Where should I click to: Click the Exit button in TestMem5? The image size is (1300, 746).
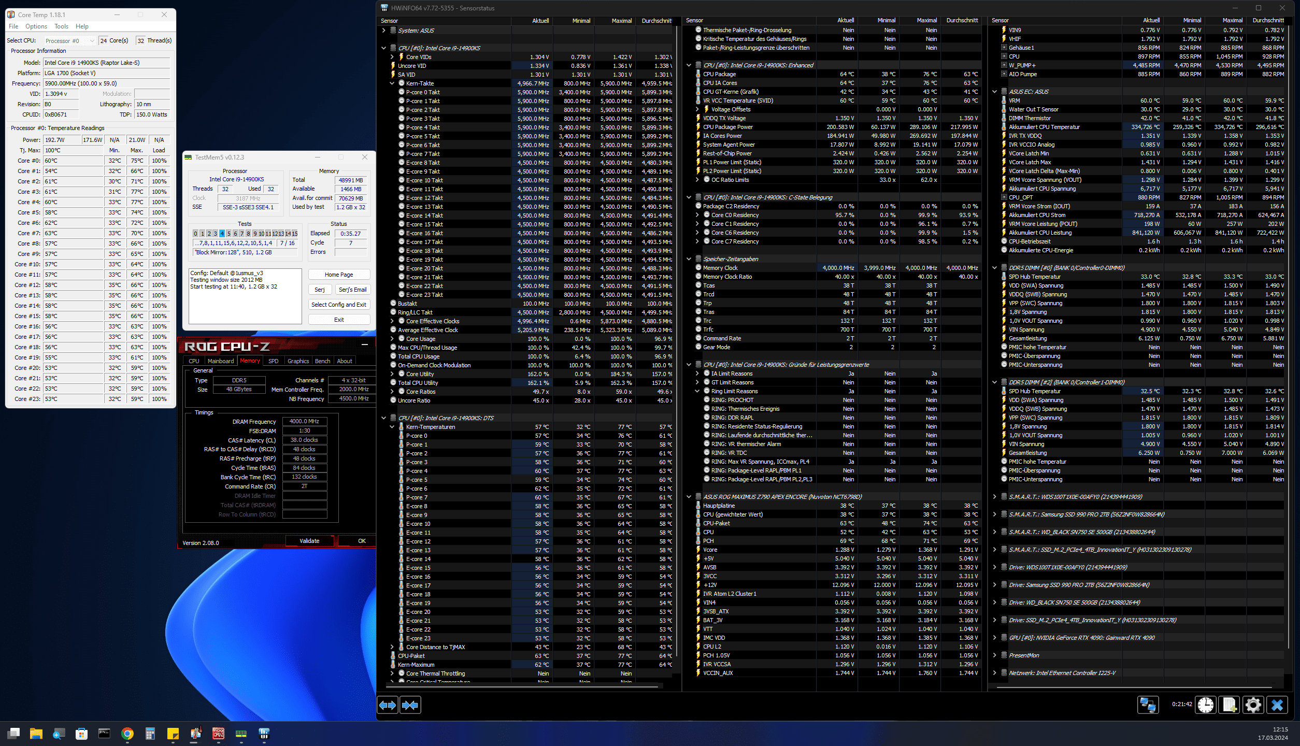coord(339,320)
